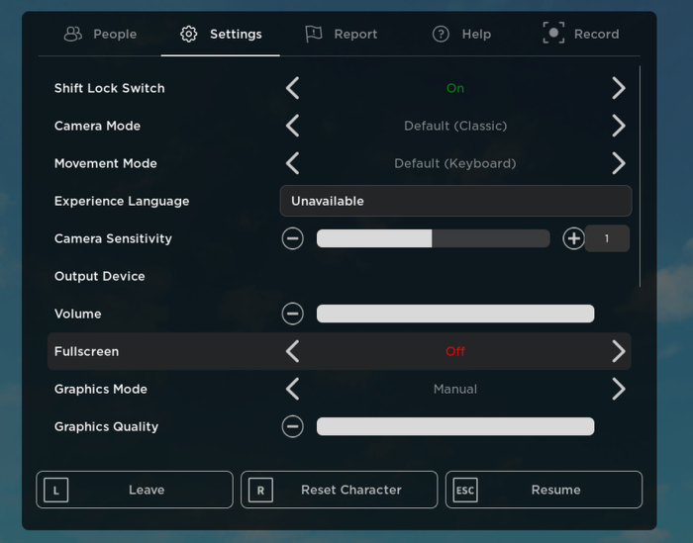
Task: Decrease Camera Sensitivity with minus button
Action: point(293,238)
